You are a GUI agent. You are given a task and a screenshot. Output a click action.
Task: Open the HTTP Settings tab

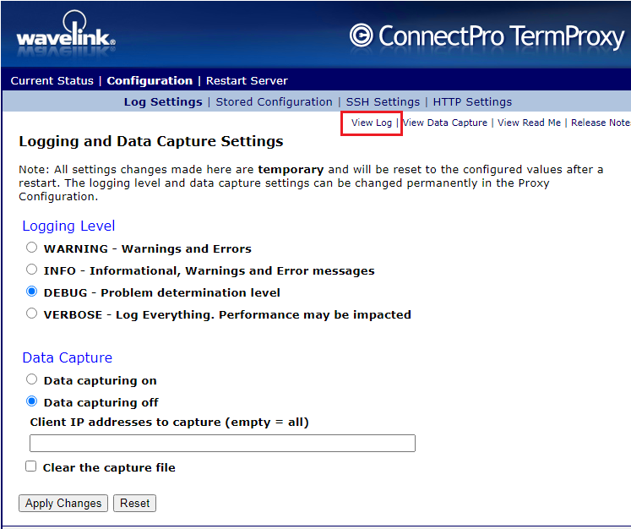click(x=472, y=102)
